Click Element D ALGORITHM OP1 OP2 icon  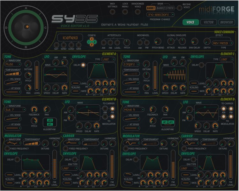[168, 123]
